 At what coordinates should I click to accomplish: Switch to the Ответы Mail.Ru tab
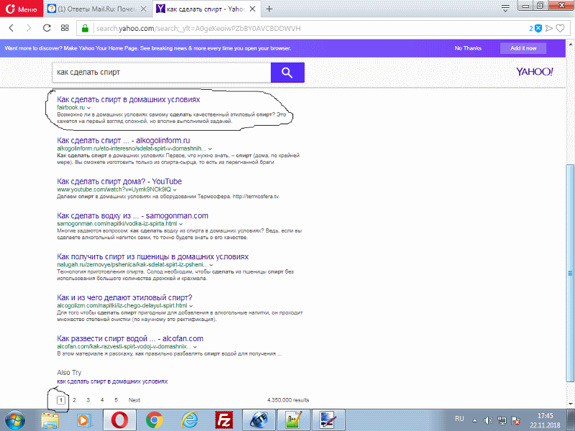[96, 9]
